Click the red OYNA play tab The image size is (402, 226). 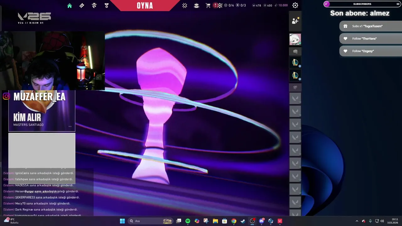click(145, 5)
